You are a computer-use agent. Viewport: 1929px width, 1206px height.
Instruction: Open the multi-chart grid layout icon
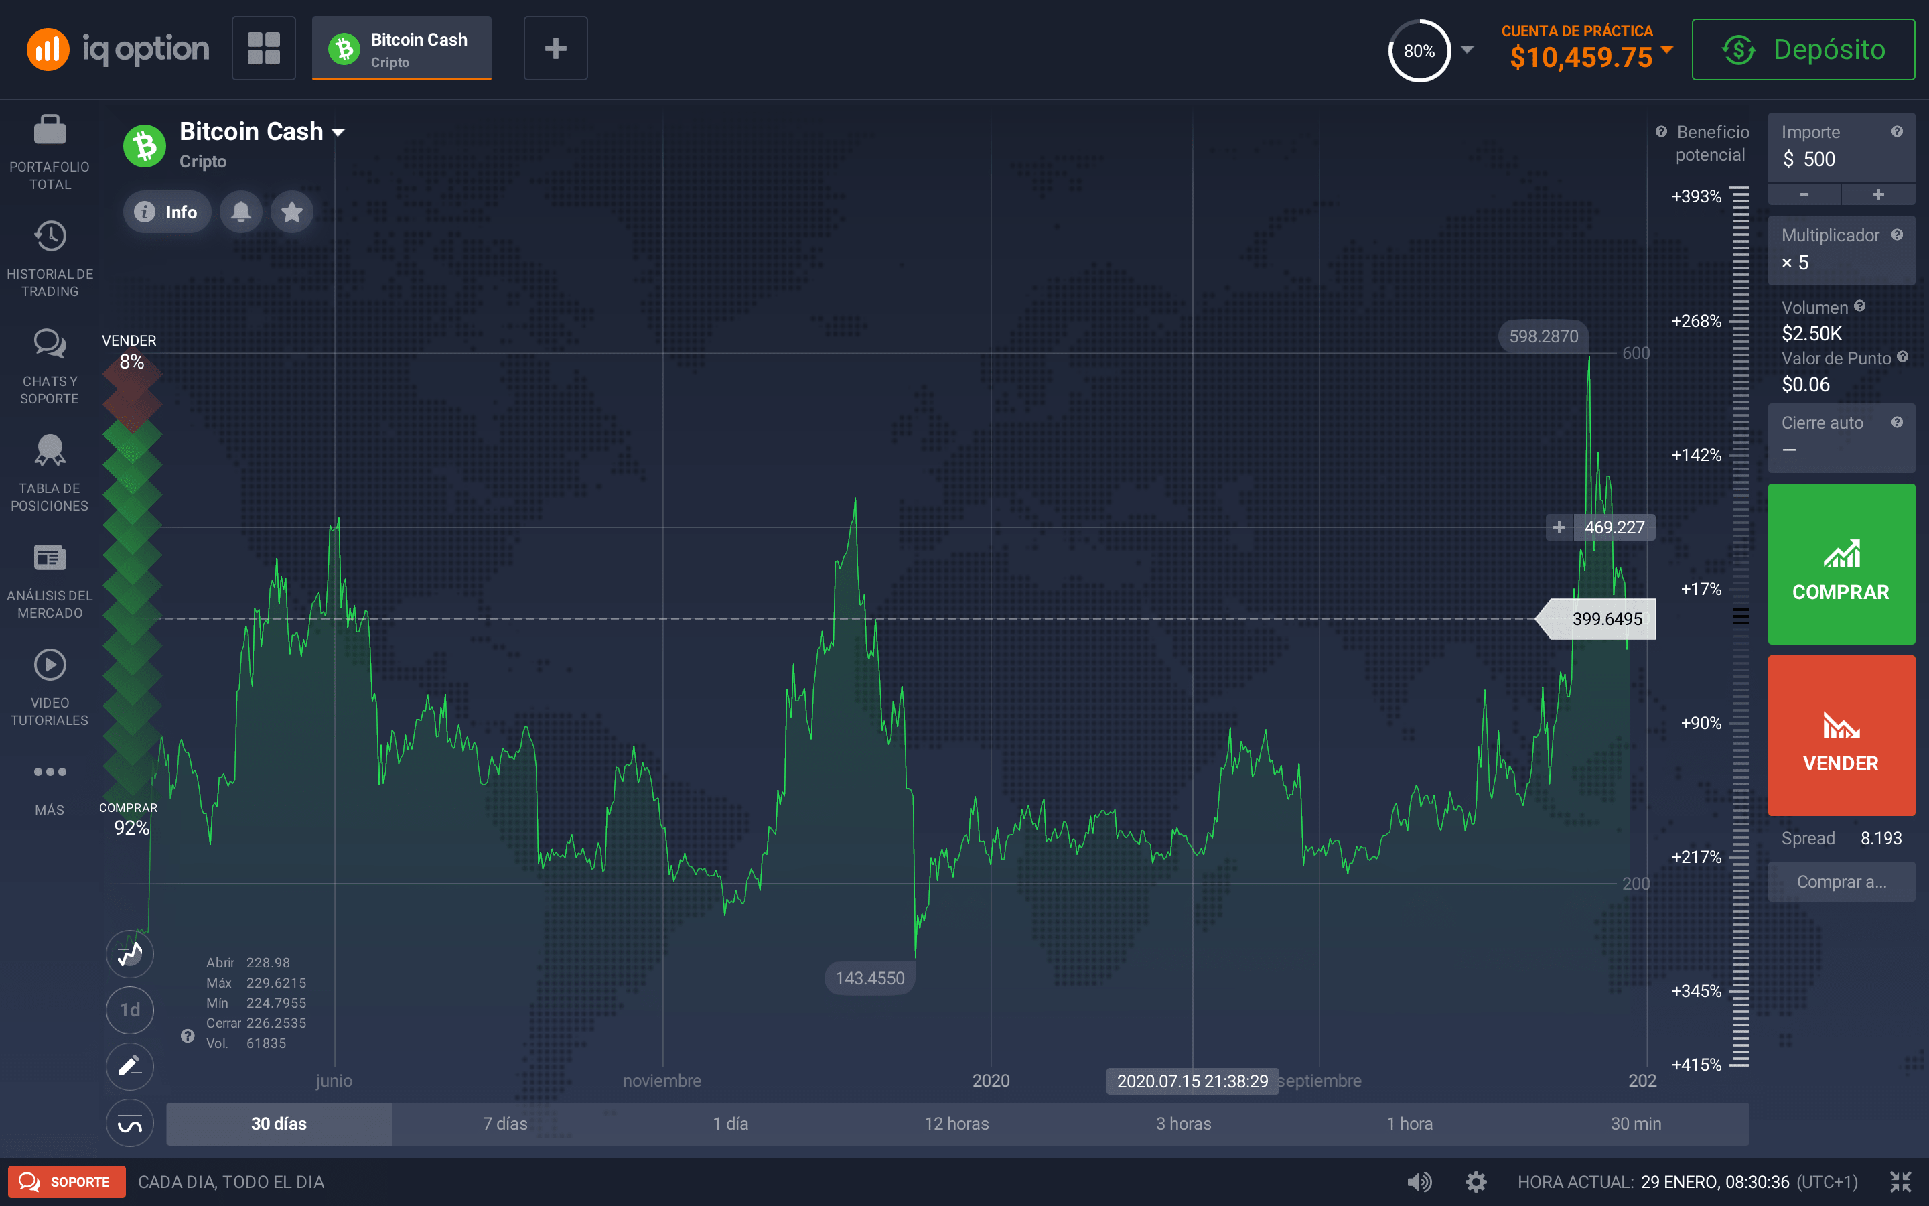pos(264,49)
